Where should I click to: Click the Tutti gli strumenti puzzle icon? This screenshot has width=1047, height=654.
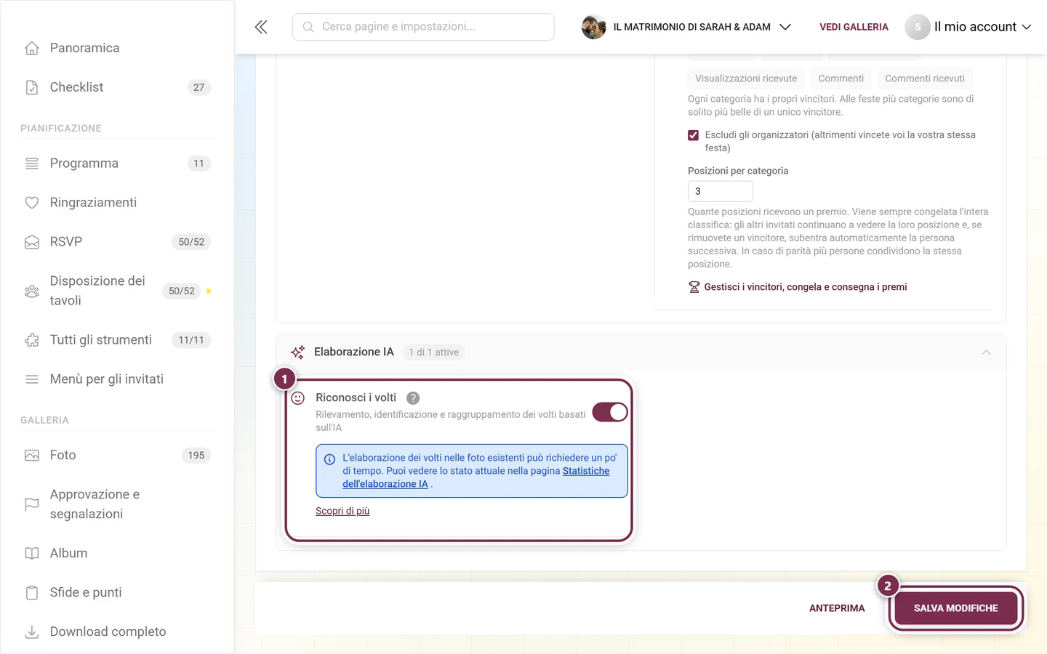(x=32, y=340)
